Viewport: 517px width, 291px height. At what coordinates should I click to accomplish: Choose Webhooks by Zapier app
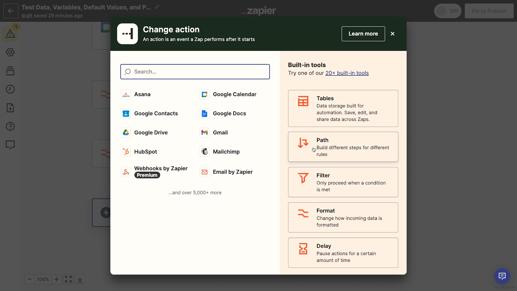coord(154,172)
